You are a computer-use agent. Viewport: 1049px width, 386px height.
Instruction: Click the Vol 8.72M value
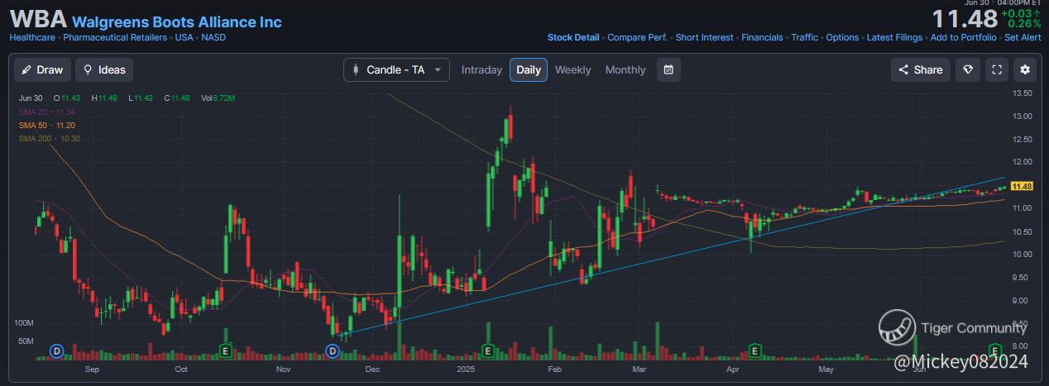(x=218, y=98)
